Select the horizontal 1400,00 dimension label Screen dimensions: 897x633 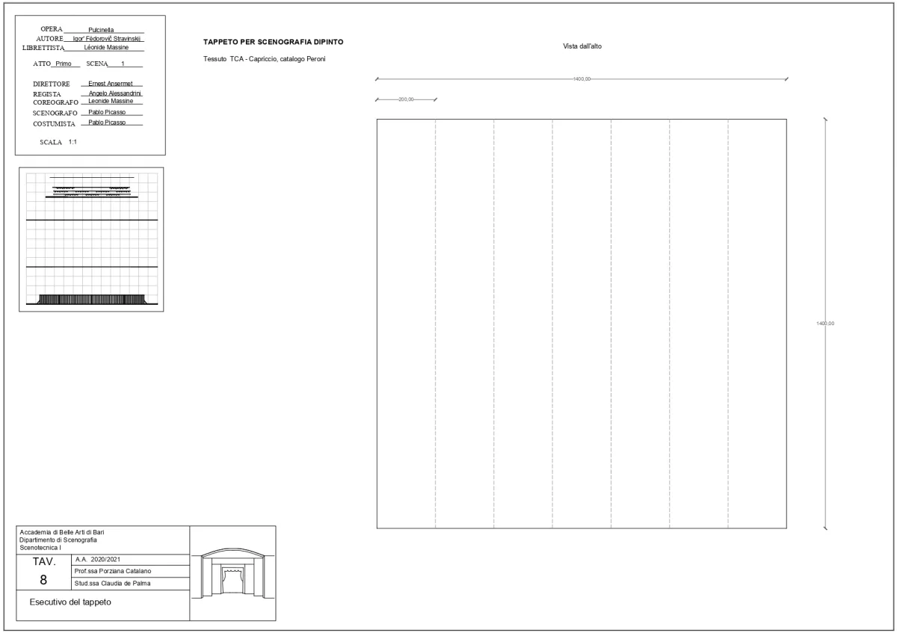tap(582, 78)
